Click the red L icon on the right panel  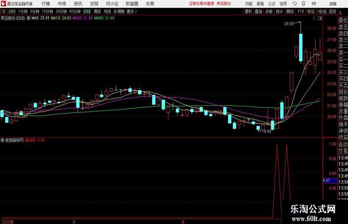tap(341, 13)
